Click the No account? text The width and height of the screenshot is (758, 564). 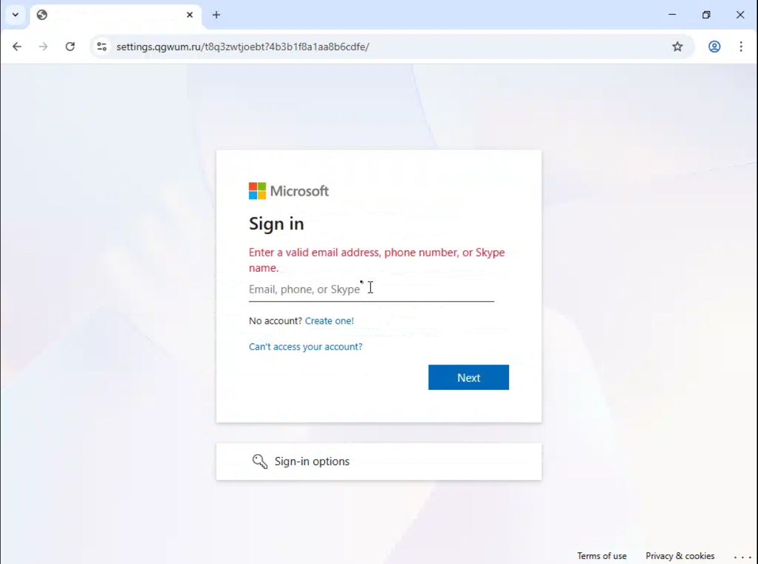276,321
